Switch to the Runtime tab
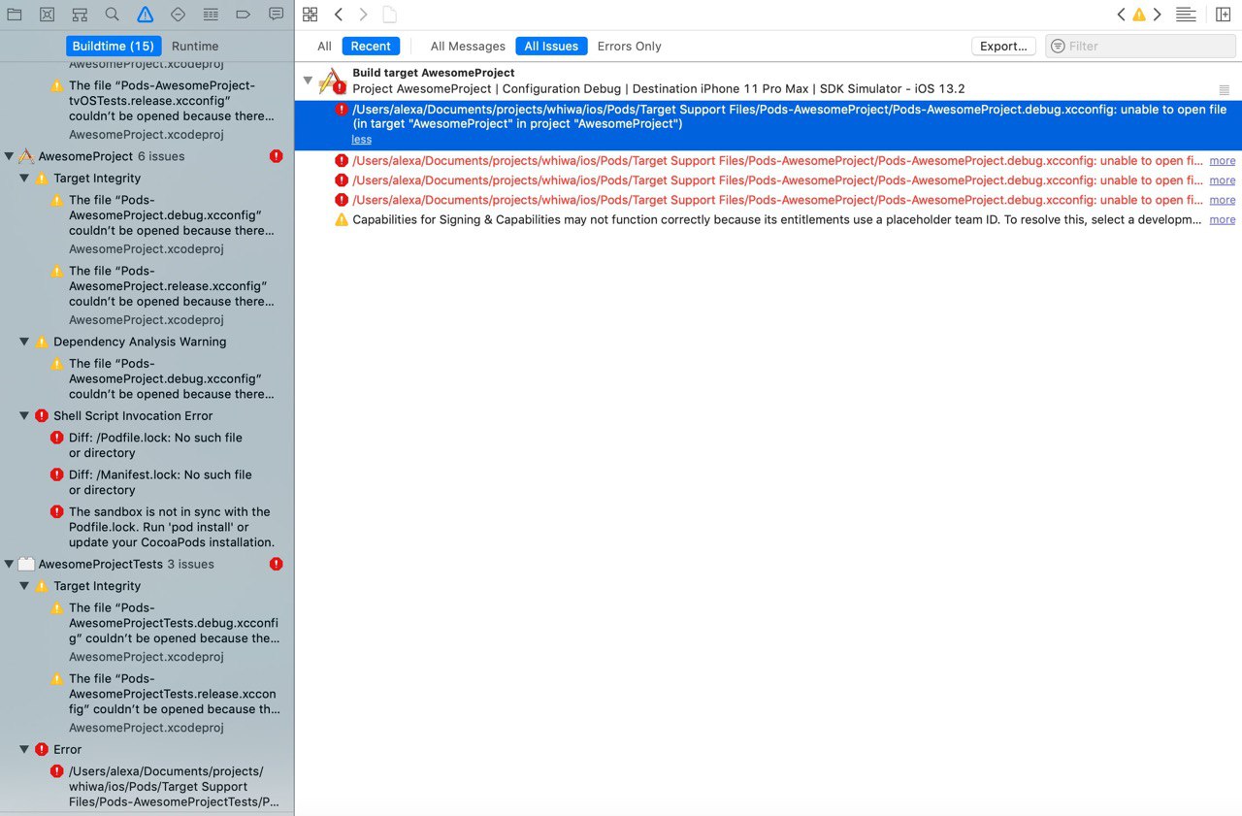The height and width of the screenshot is (816, 1242). [195, 46]
